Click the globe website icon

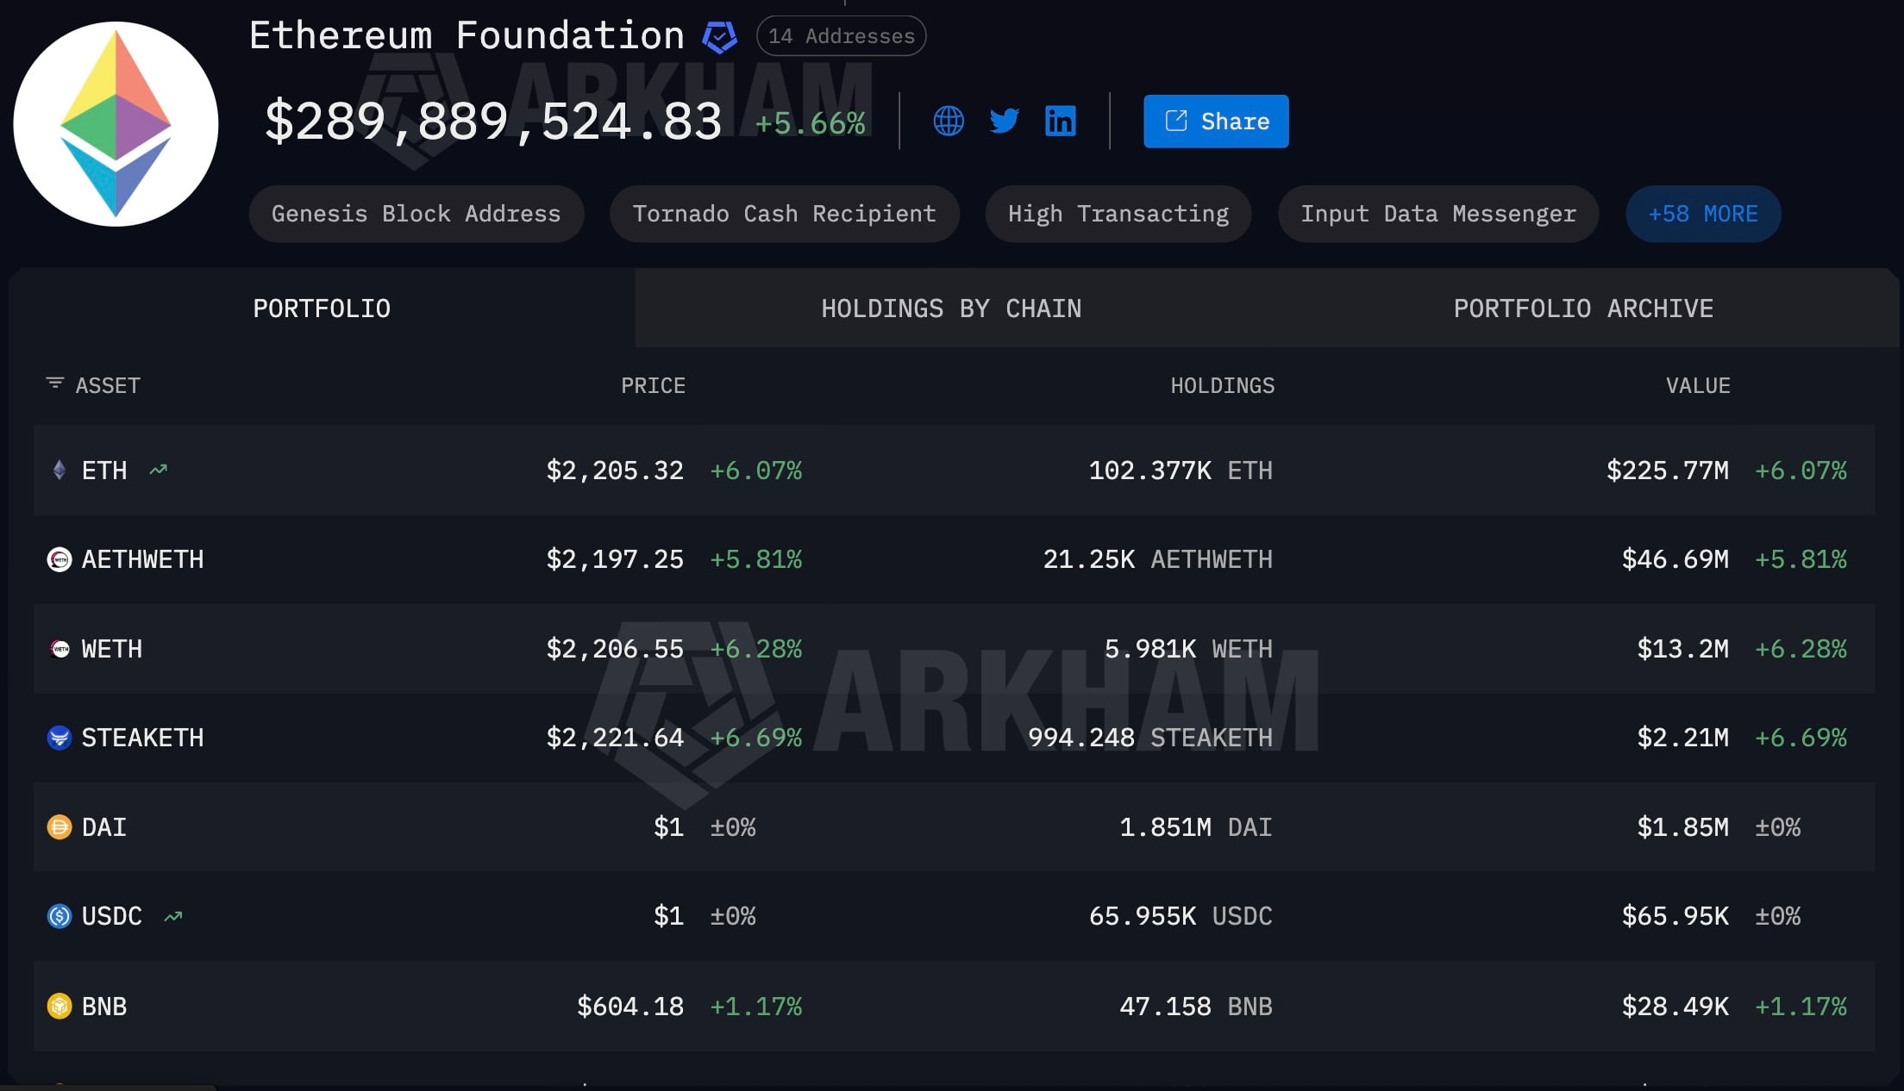(949, 121)
